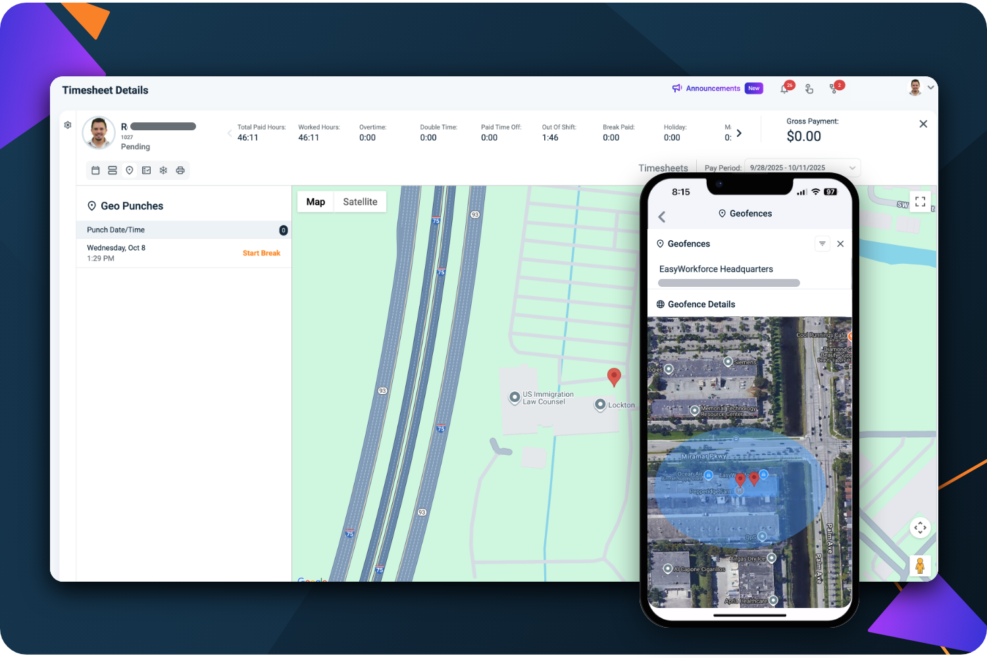Open the calendar view icon on employee timesheet
Screen dimensions: 987x658
pos(95,170)
